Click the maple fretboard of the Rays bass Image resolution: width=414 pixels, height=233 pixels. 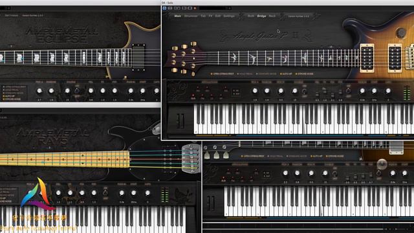point(65,159)
